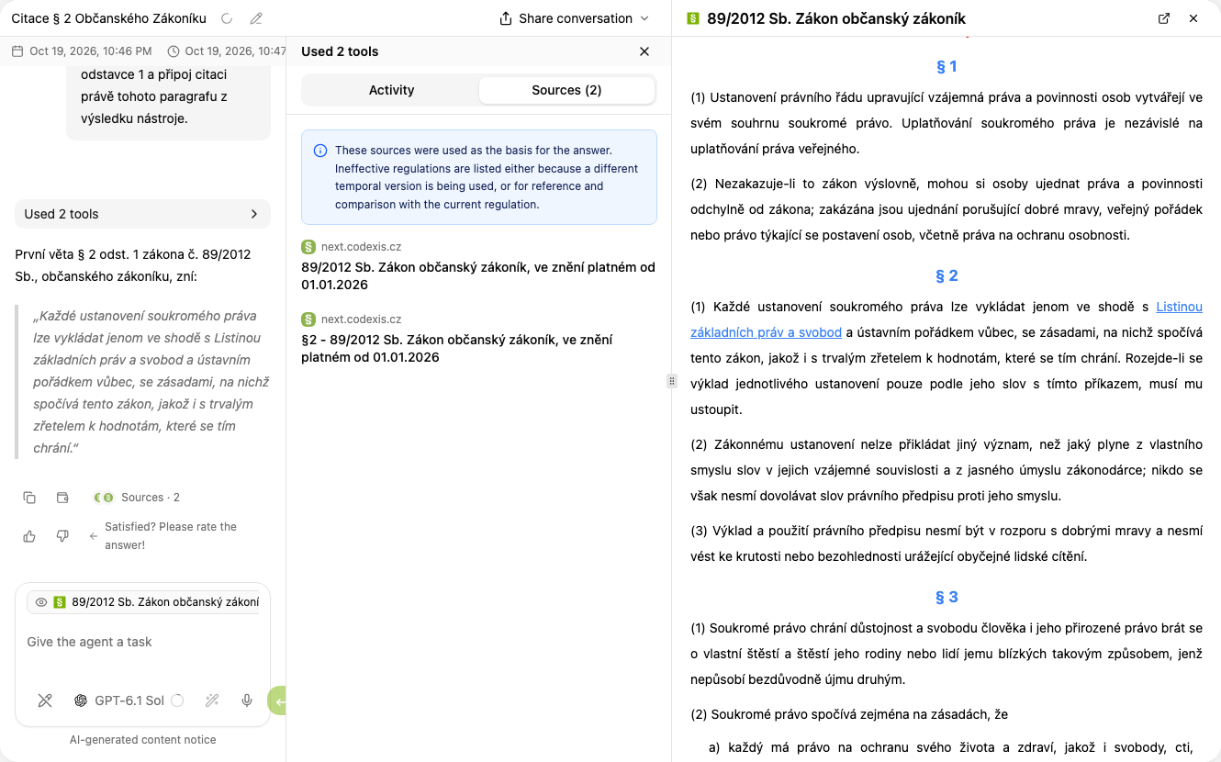Screen dimensions: 1221x762
Task: Select the Sources (2) tab
Action: click(566, 90)
